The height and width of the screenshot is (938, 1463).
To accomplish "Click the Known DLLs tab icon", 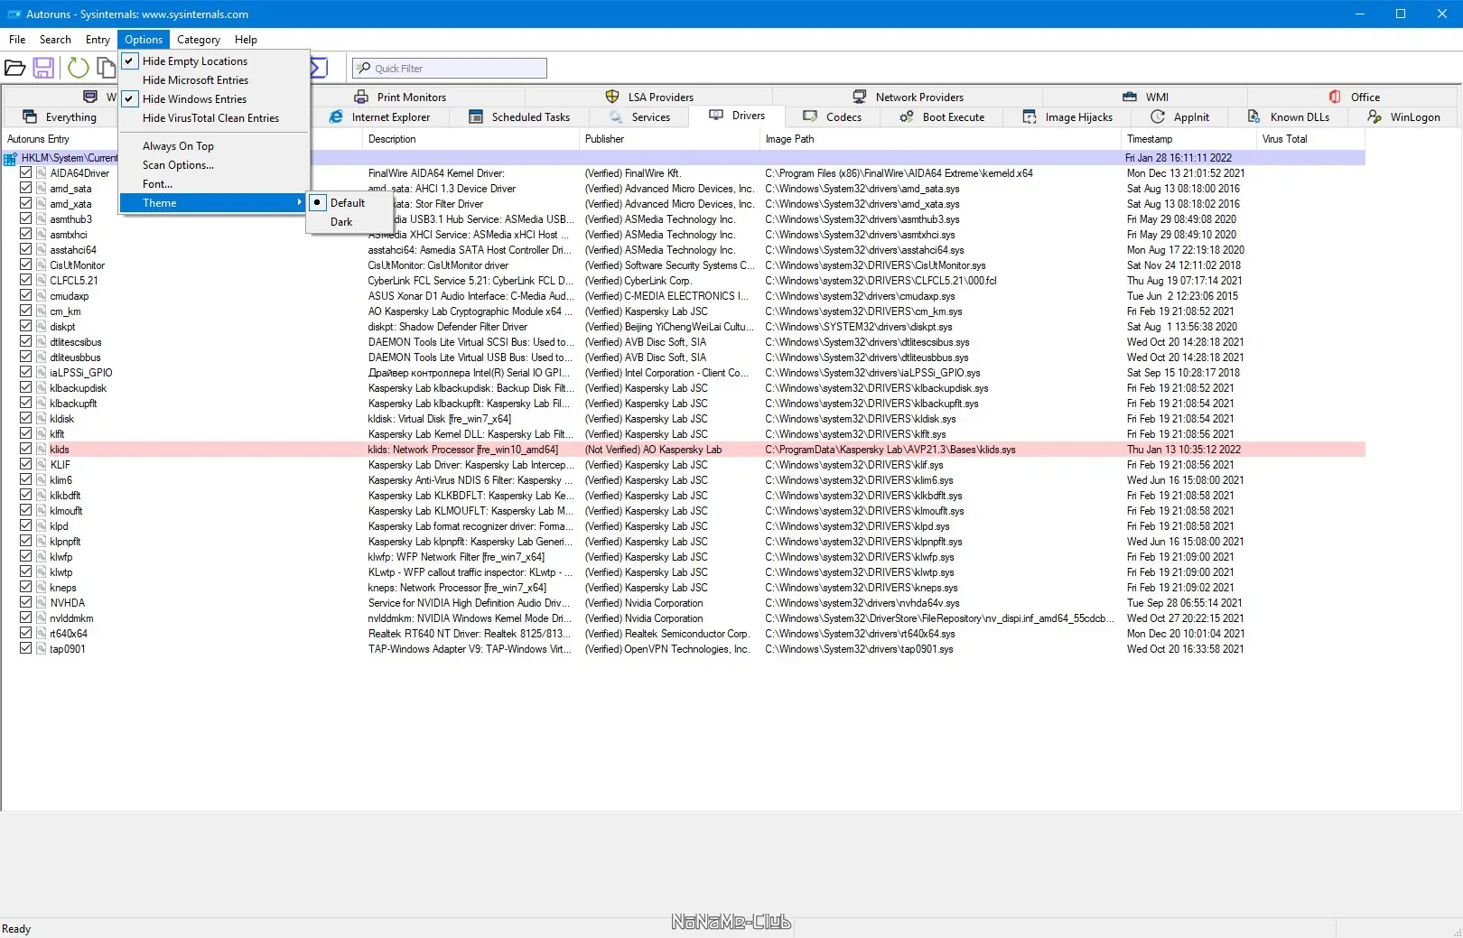I will pos(1254,116).
